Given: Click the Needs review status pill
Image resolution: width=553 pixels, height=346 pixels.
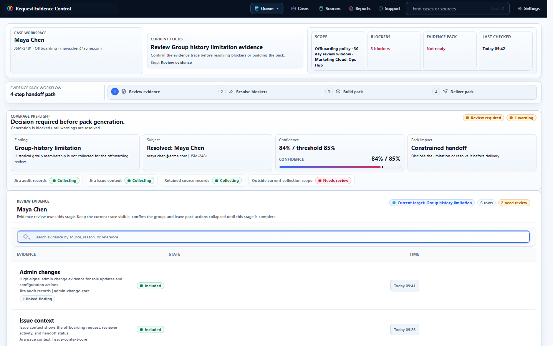Looking at the screenshot, I should coord(333,181).
